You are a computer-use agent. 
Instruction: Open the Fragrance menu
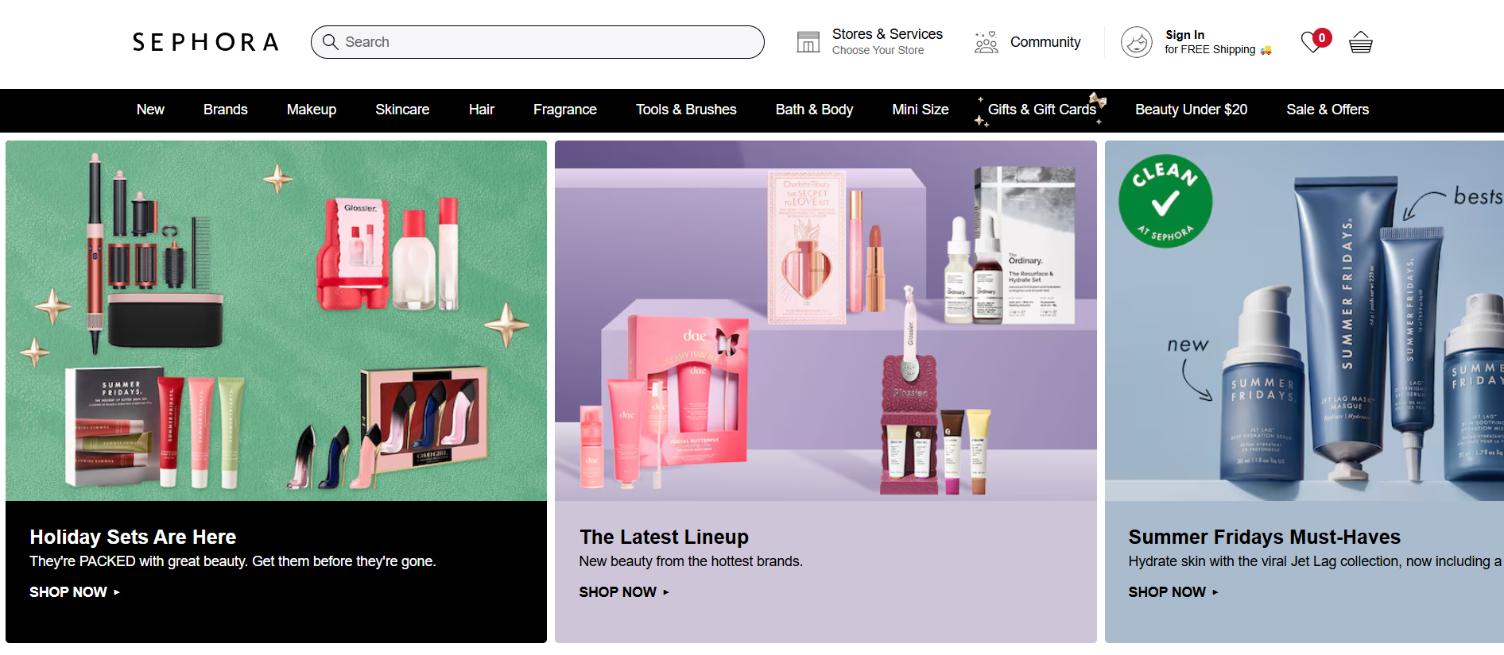tap(565, 110)
